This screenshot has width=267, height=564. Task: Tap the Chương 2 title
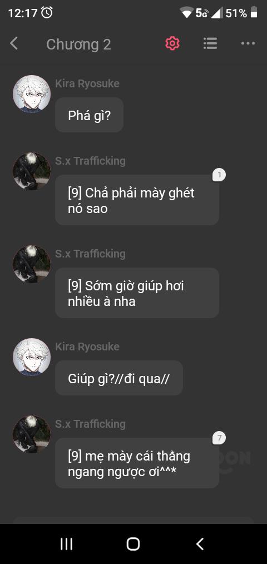(x=78, y=44)
